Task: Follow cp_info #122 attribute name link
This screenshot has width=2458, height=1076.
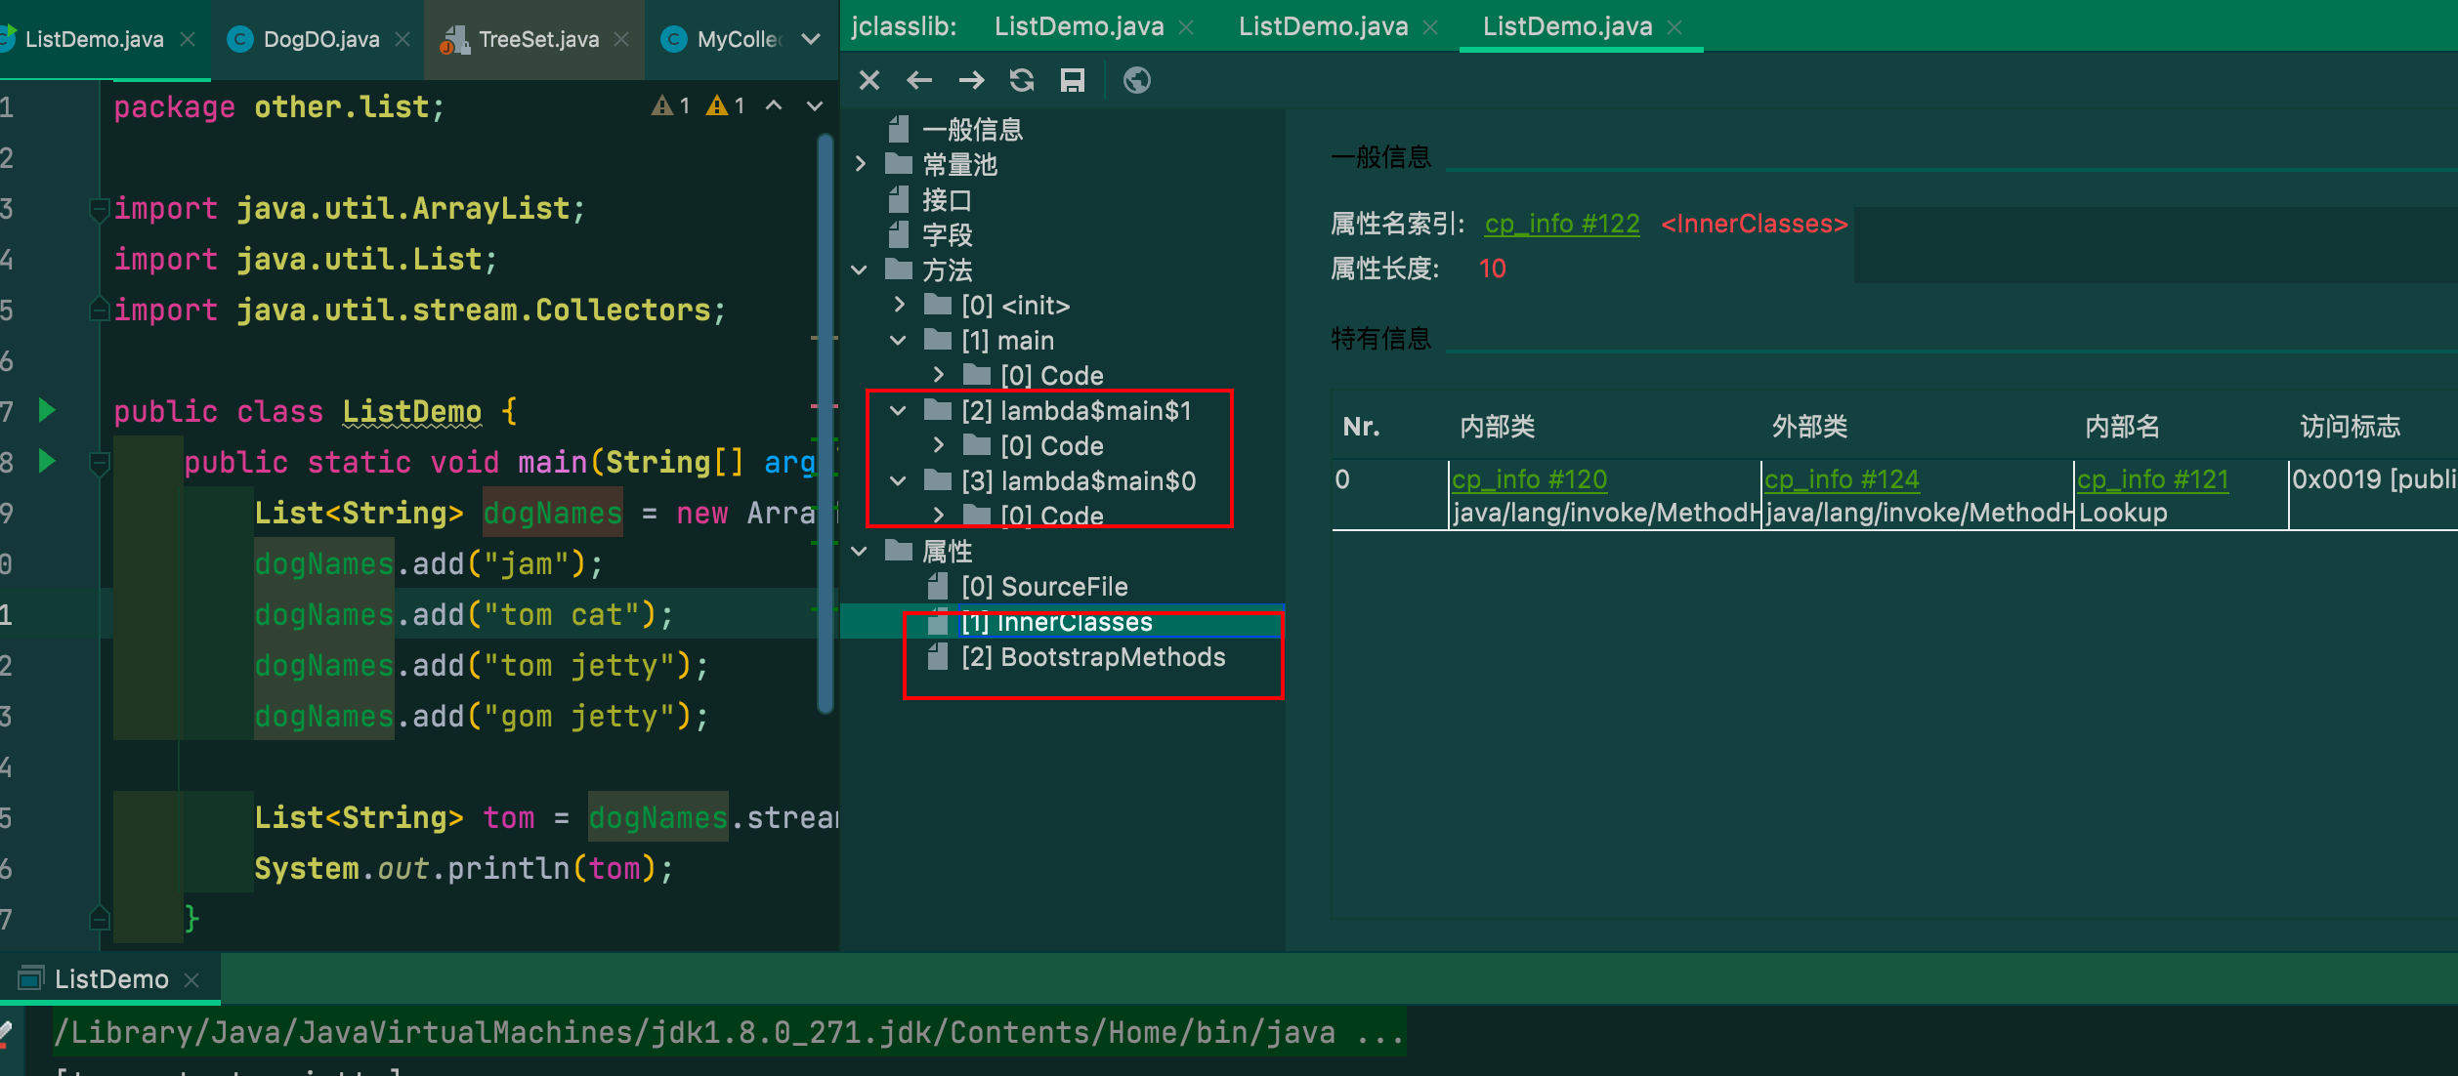Action: (1561, 224)
